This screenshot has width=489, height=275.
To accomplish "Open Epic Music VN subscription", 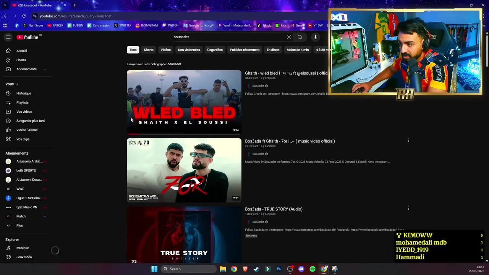I will 26,207.
